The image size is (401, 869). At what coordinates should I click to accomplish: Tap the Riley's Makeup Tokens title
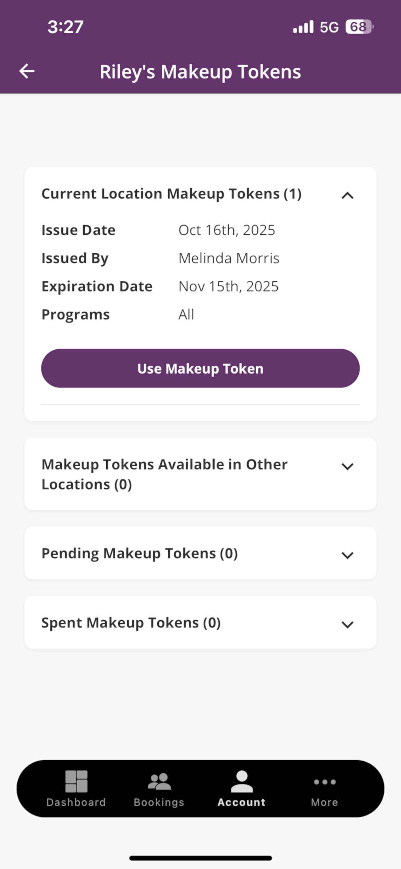200,72
